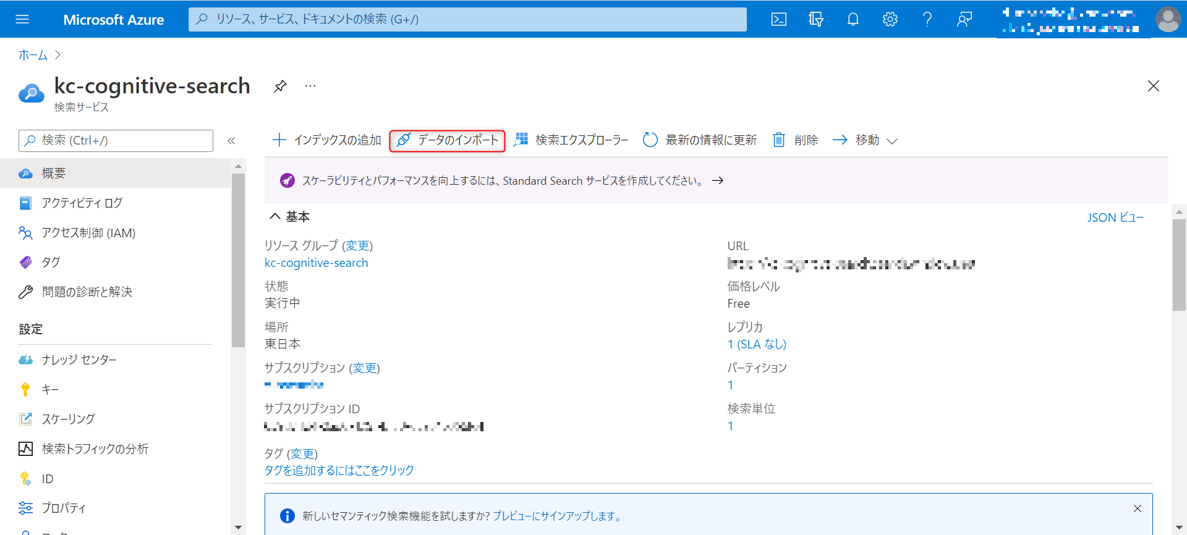Change subscription via (変更) link
1187x535 pixels.
pyautogui.click(x=364, y=368)
